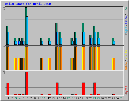Select day "13" on the x-axis
The width and height of the screenshot is (129, 101).
[x=53, y=98]
